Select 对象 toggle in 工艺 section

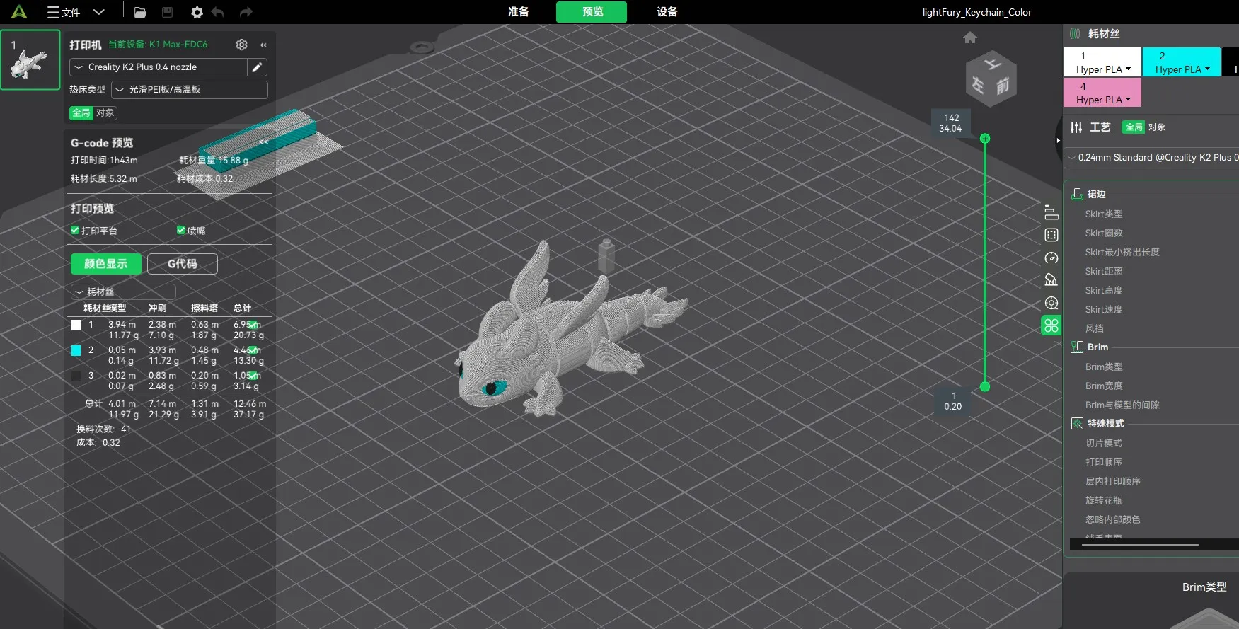(x=1157, y=127)
